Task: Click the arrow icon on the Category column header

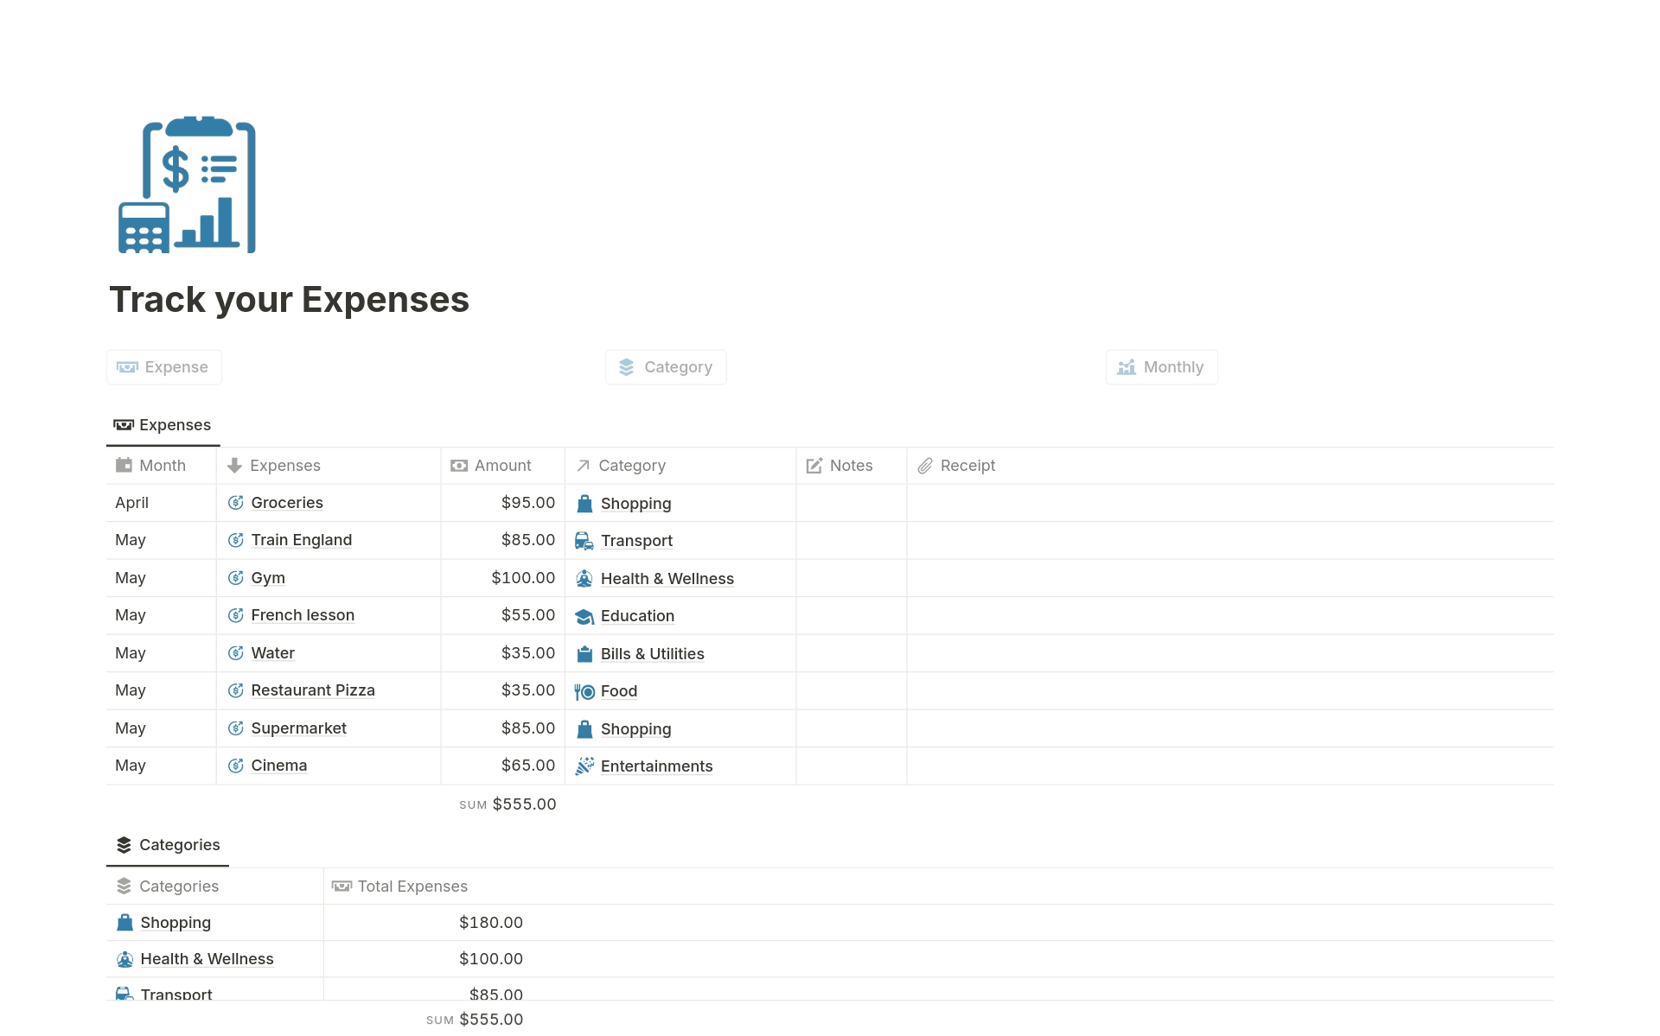Action: click(582, 465)
